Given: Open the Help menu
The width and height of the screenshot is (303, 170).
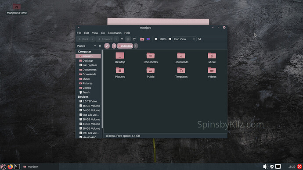Looking at the screenshot, I should (x=127, y=33).
